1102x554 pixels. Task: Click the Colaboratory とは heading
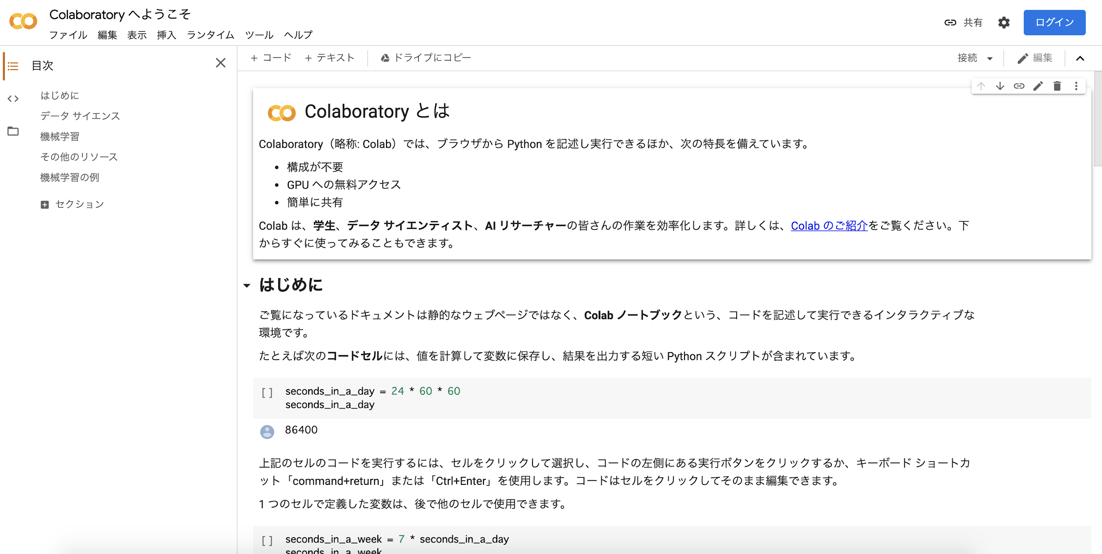tap(377, 112)
